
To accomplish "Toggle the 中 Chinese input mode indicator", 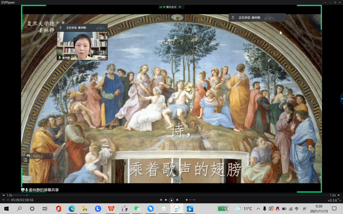I will click(x=297, y=209).
